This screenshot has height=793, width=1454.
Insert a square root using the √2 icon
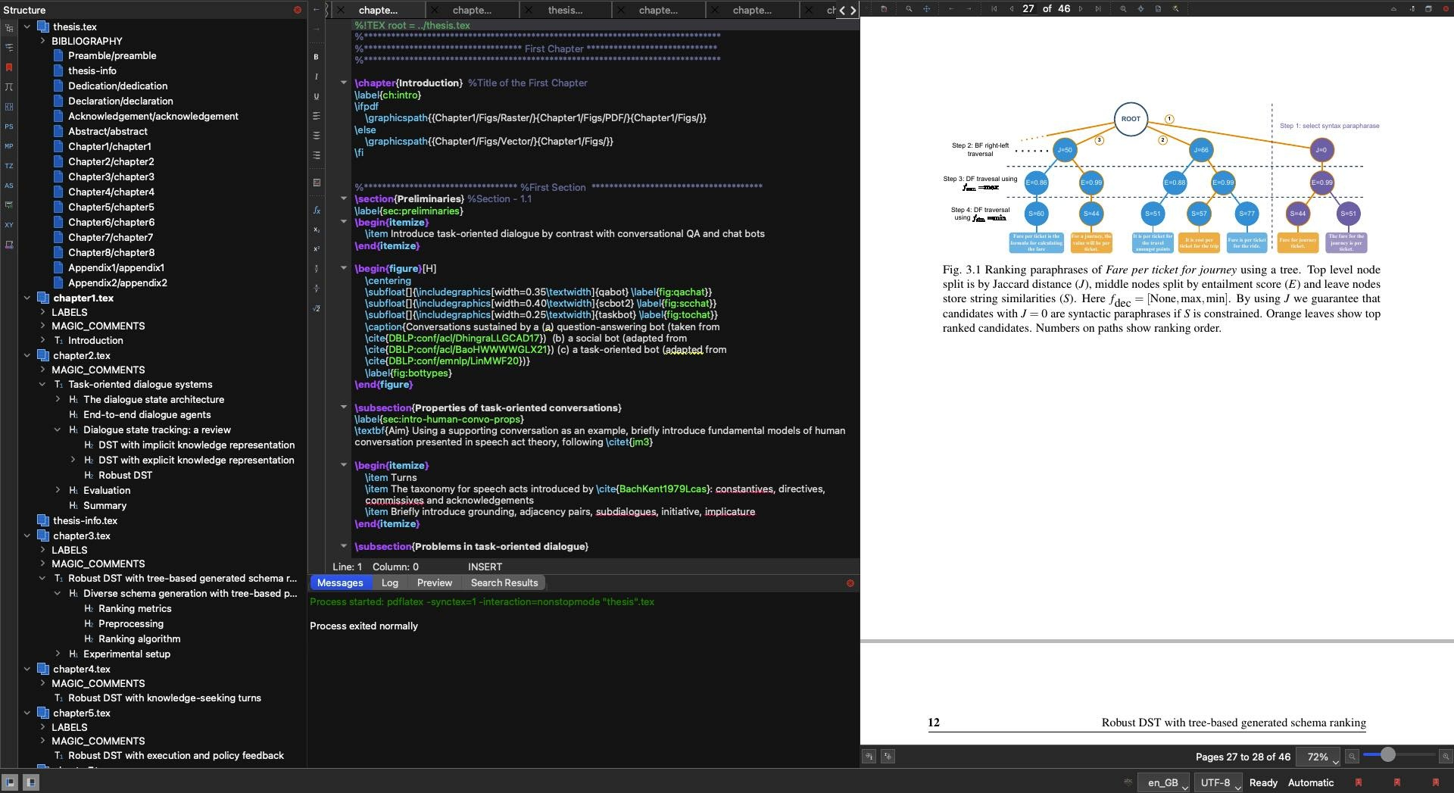(x=316, y=308)
